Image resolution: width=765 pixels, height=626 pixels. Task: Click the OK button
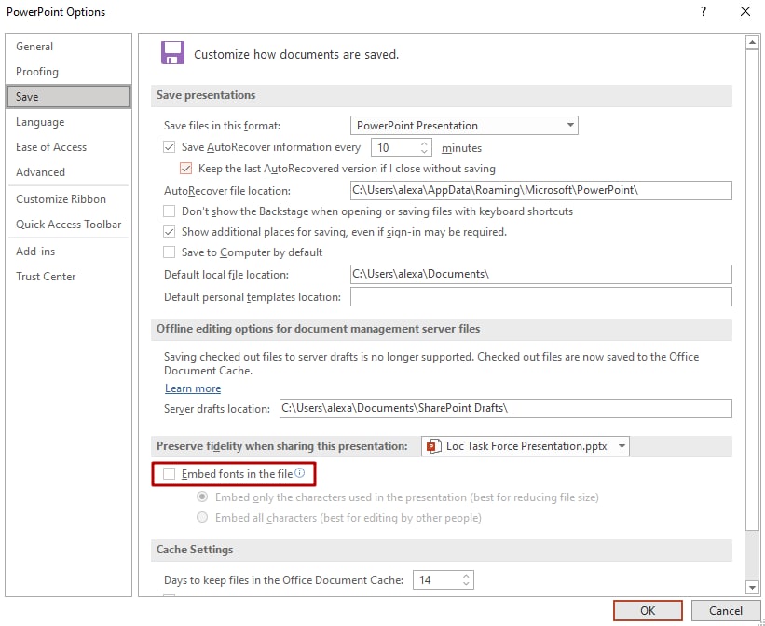pyautogui.click(x=648, y=610)
